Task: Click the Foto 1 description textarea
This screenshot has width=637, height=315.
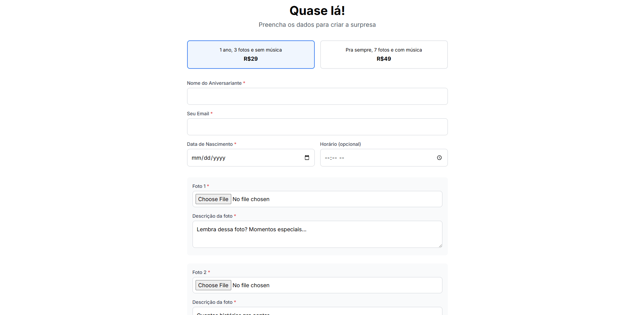Action: [317, 234]
